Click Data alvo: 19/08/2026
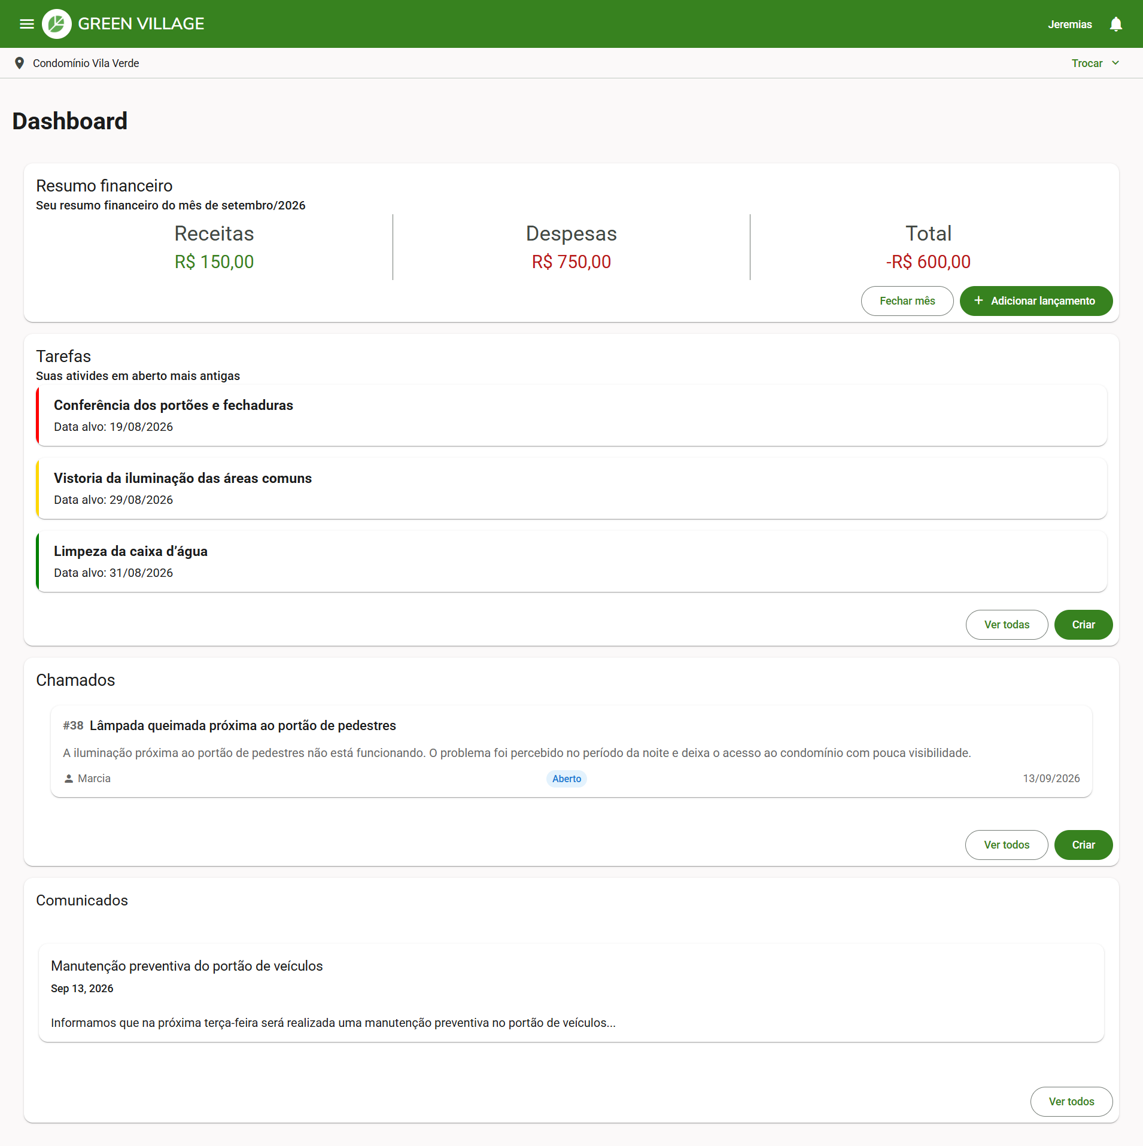This screenshot has width=1143, height=1146. point(113,427)
